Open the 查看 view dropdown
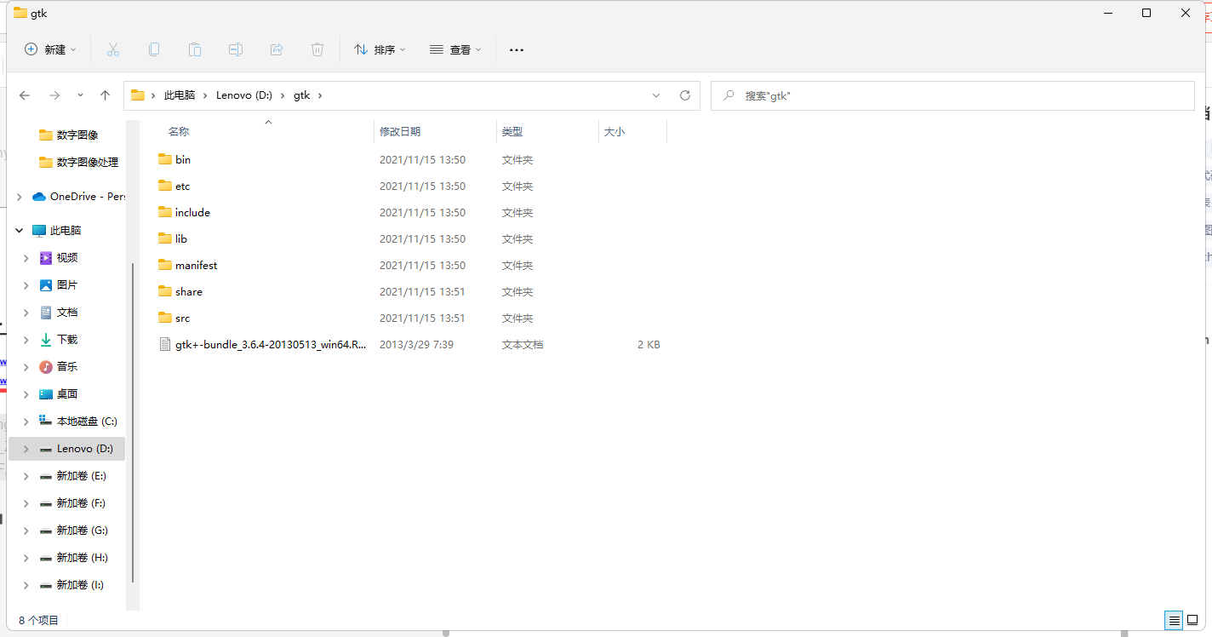This screenshot has width=1212, height=637. (456, 49)
